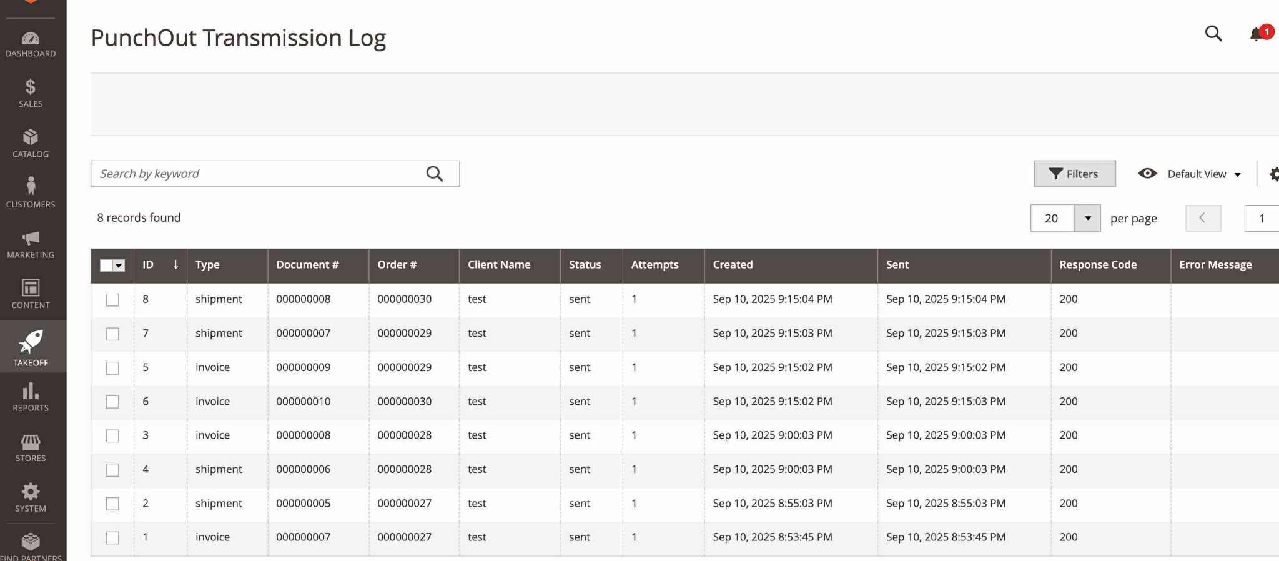Tick the checkbox for log ID 1
The width and height of the screenshot is (1279, 561).
pyautogui.click(x=112, y=538)
